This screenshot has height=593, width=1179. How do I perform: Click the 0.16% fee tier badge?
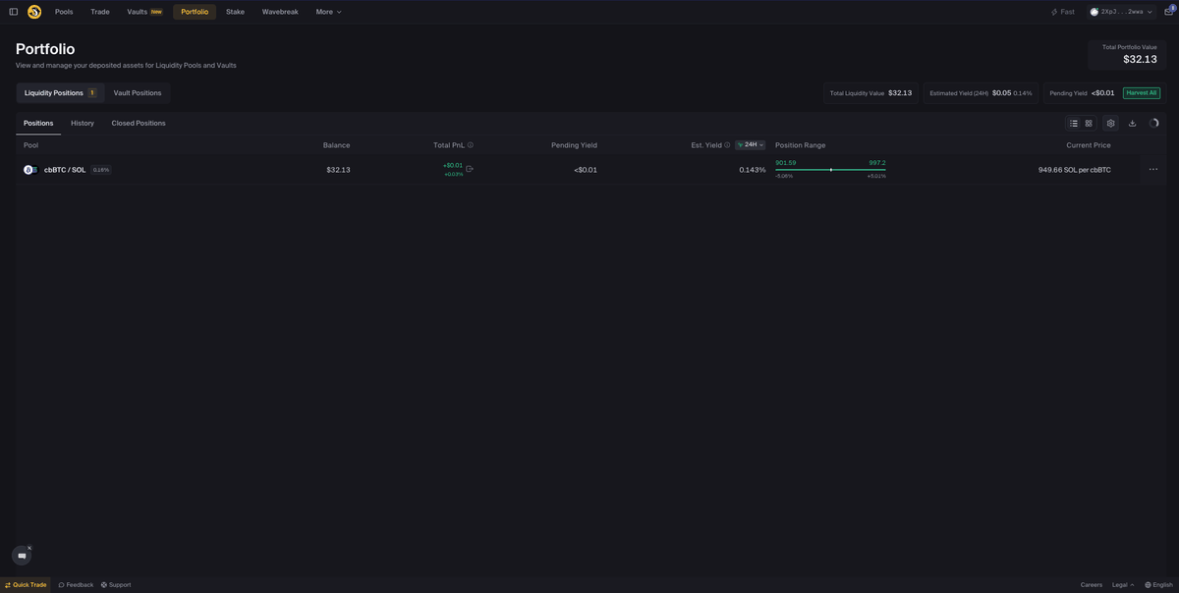[x=101, y=170]
